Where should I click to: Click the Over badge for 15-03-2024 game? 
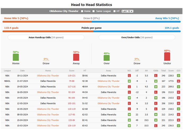pyautogui.click(x=178, y=126)
